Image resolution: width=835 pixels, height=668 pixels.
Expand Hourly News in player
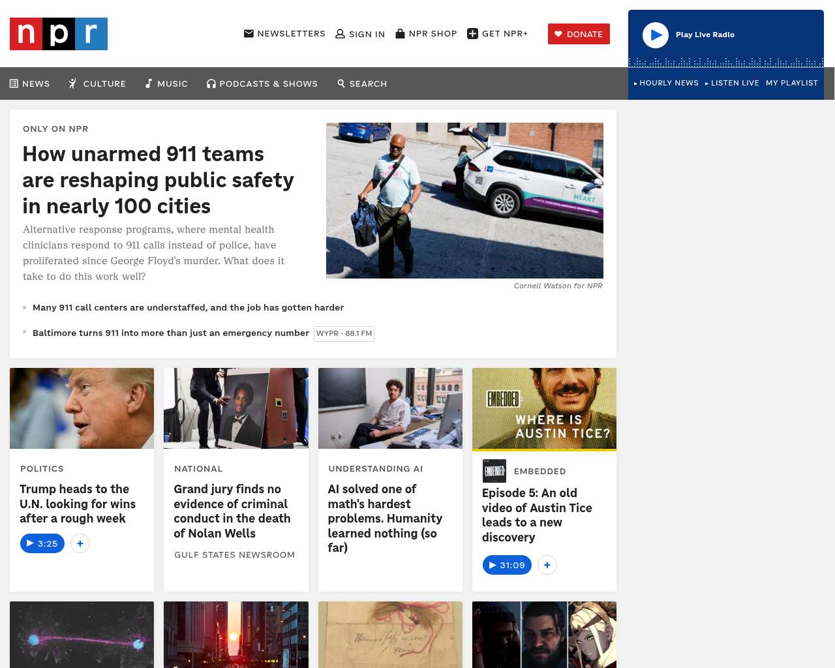666,83
